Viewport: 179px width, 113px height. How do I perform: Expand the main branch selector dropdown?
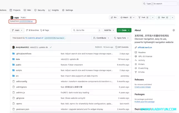17,30
